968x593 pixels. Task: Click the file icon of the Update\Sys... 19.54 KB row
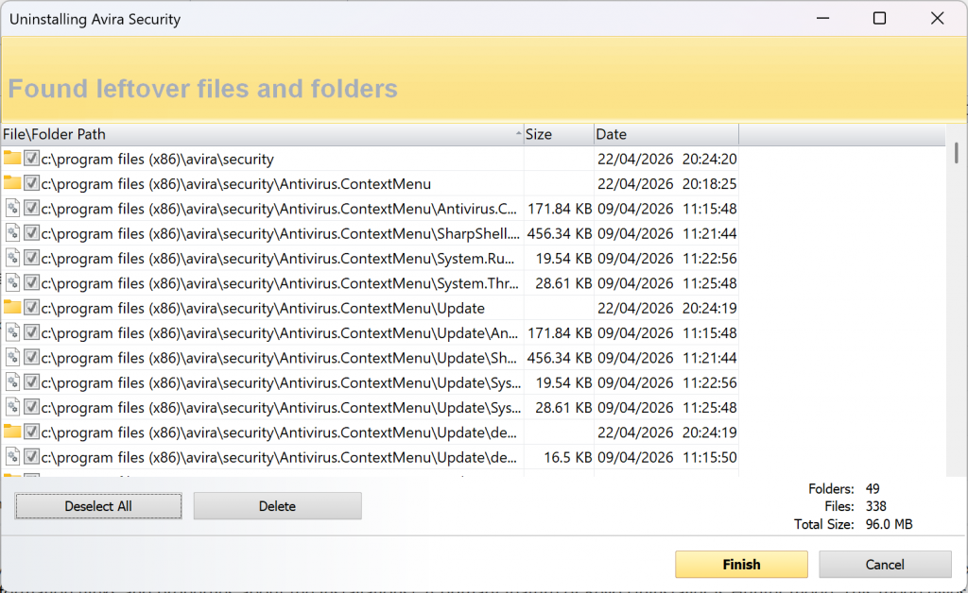coord(12,382)
